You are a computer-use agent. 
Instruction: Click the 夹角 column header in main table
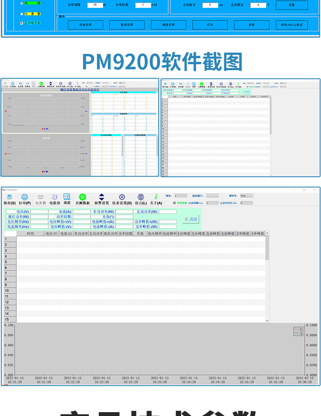click(140, 234)
